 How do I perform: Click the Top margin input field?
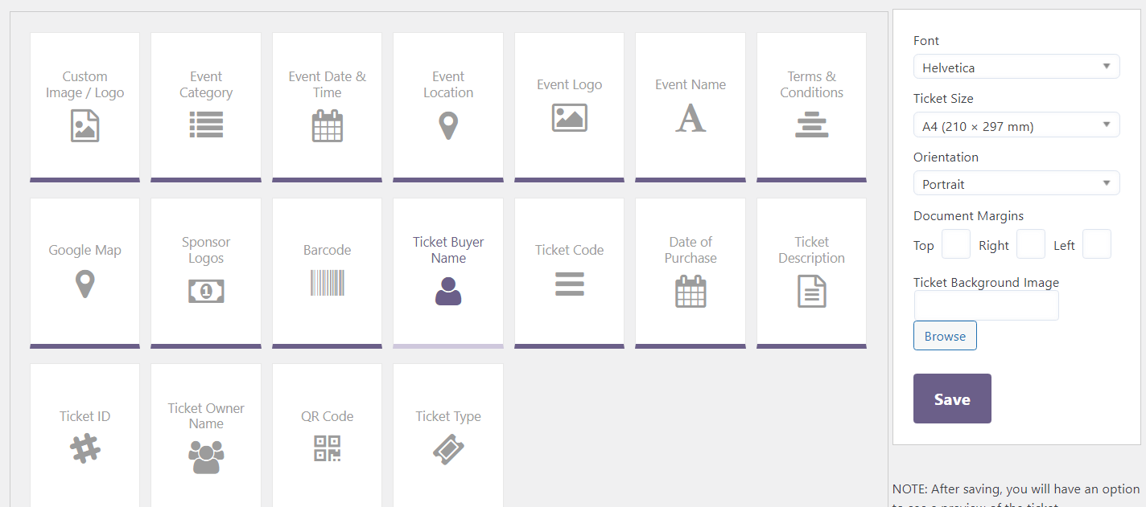(x=956, y=244)
